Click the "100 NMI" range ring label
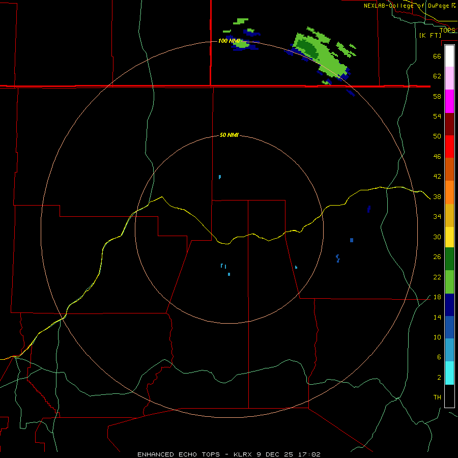Image resolution: width=458 pixels, height=458 pixels. point(229,41)
